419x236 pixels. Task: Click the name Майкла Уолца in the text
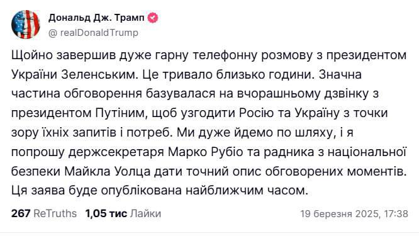point(108,171)
